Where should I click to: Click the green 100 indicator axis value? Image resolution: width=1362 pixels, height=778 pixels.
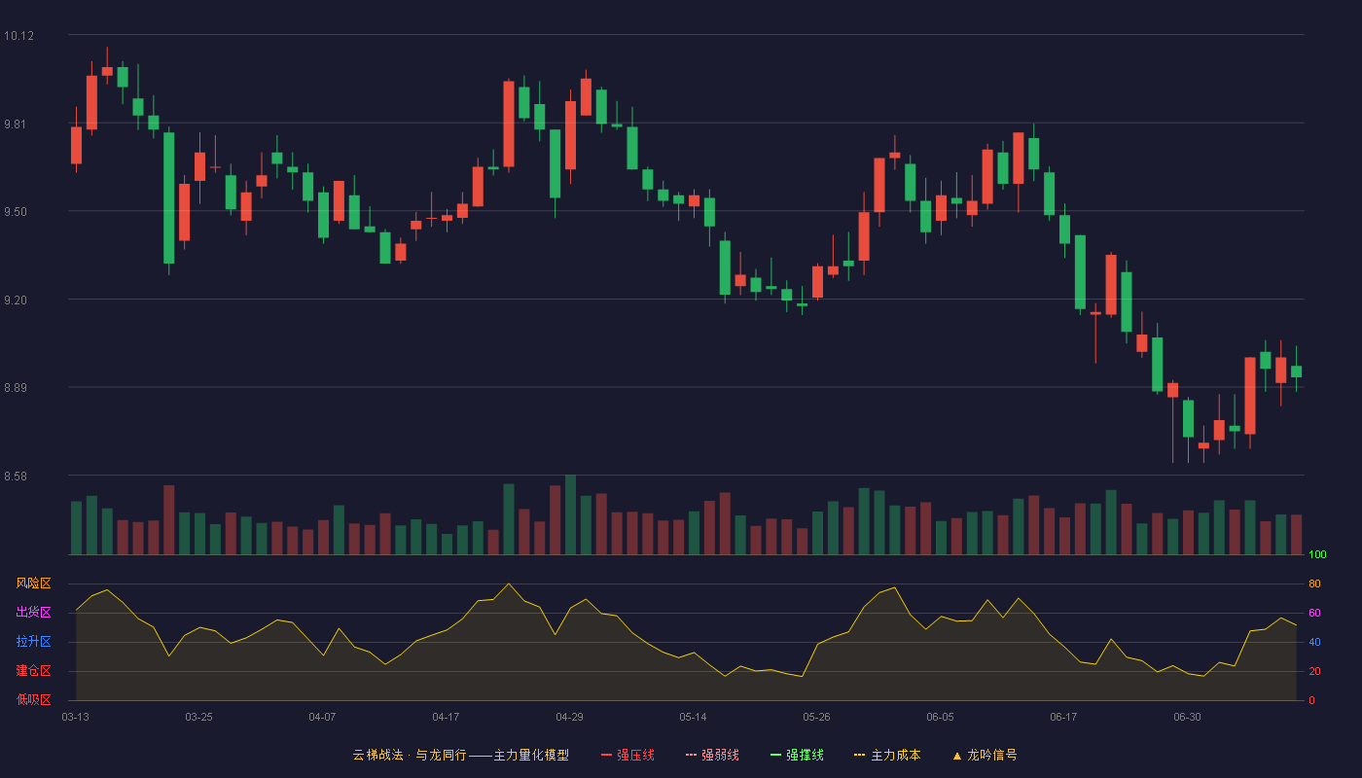point(1317,555)
